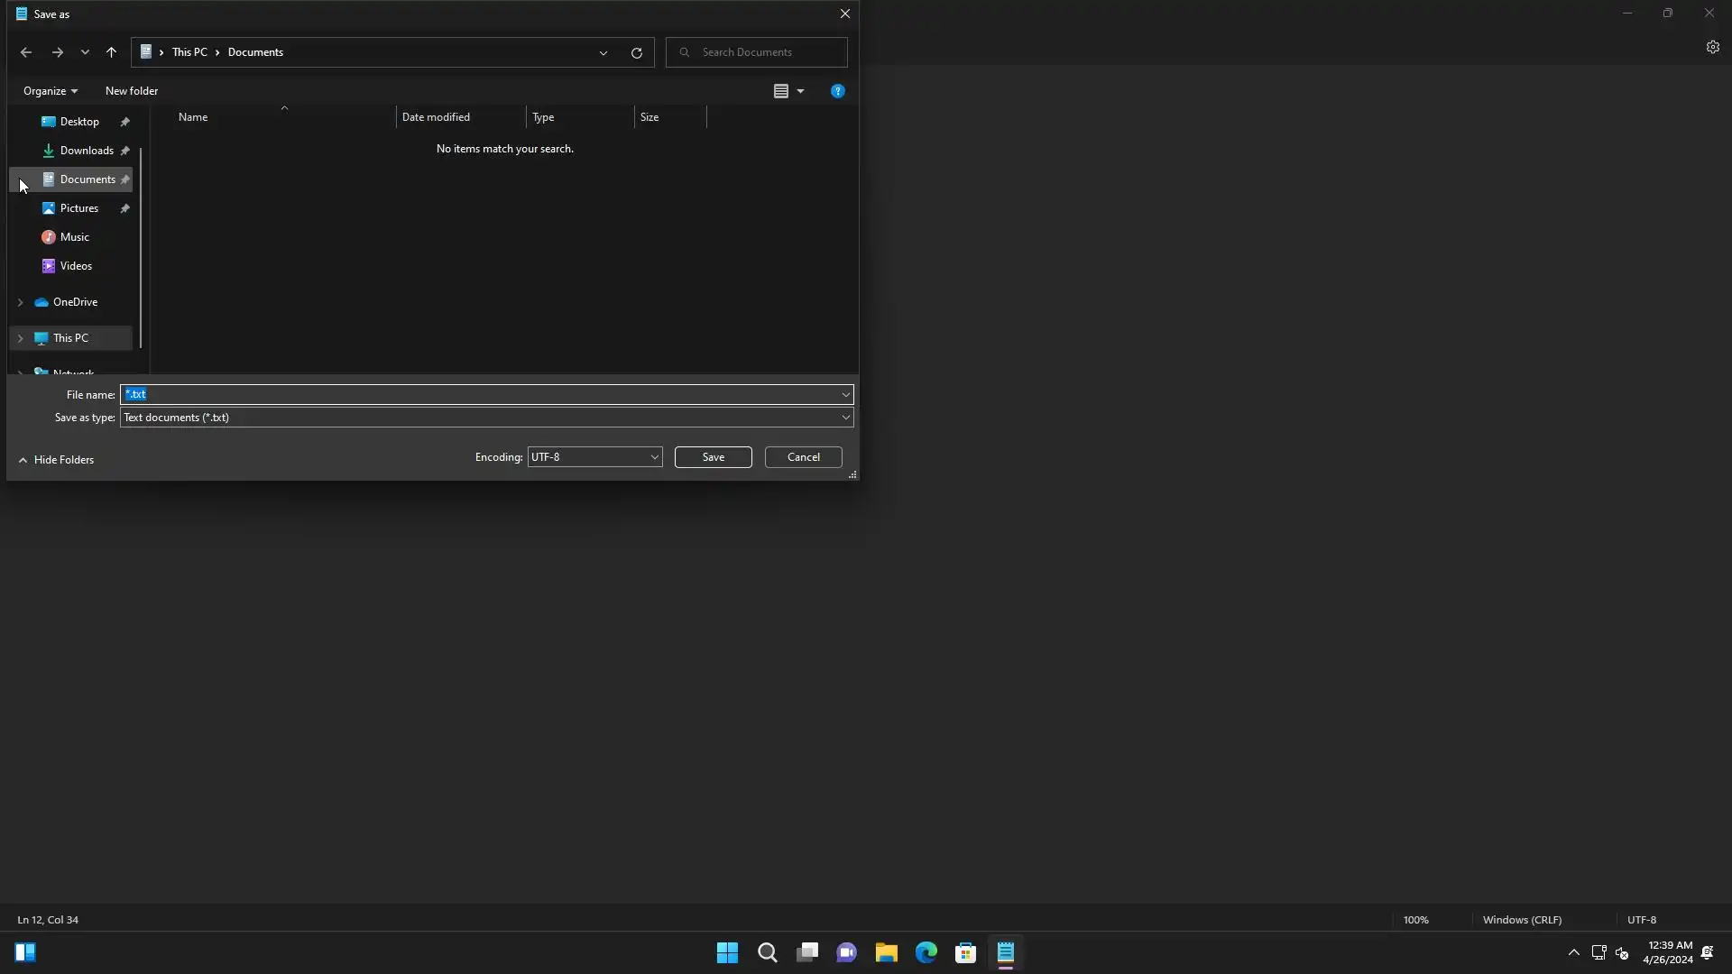Go up one folder level

(x=111, y=52)
